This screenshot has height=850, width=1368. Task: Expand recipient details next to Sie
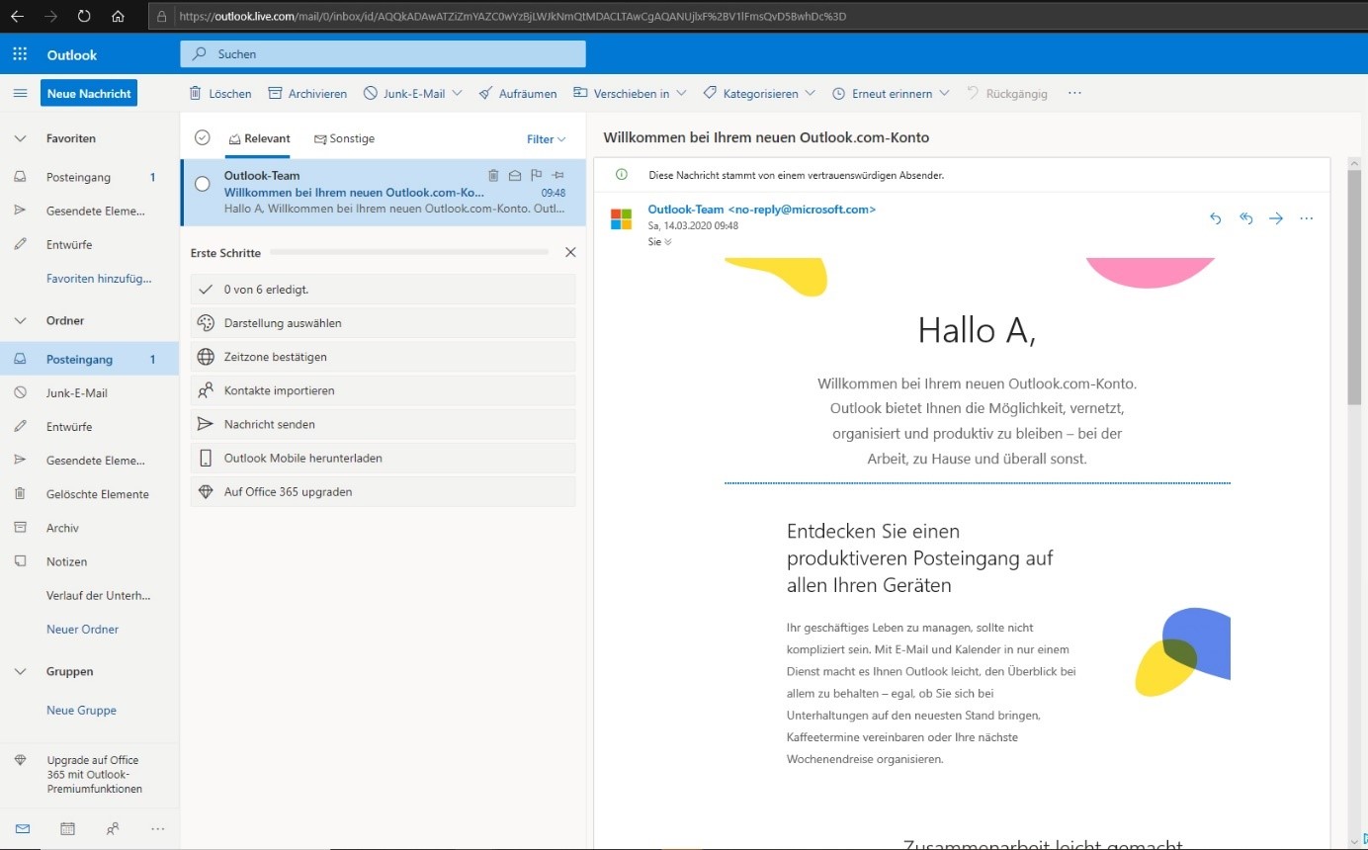tap(668, 242)
